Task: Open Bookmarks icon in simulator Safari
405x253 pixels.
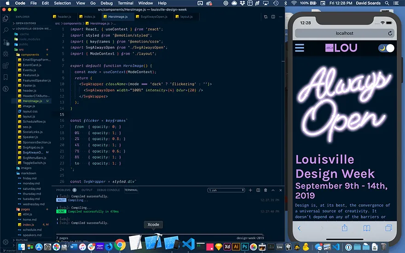Action: pyautogui.click(x=367, y=228)
